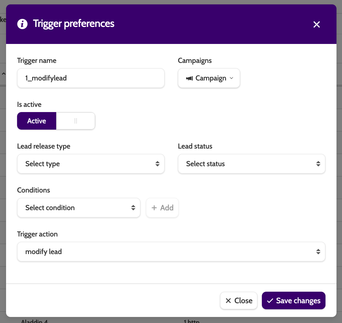342x323 pixels.
Task: Click the arrows icon on Select status
Action: (318, 164)
